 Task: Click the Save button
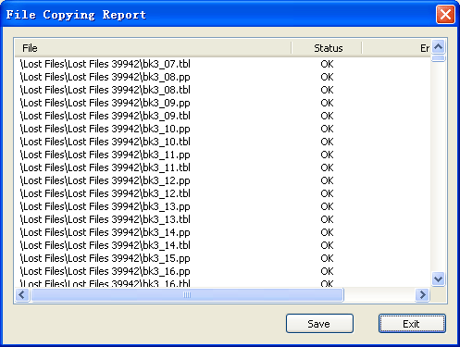pyautogui.click(x=319, y=324)
